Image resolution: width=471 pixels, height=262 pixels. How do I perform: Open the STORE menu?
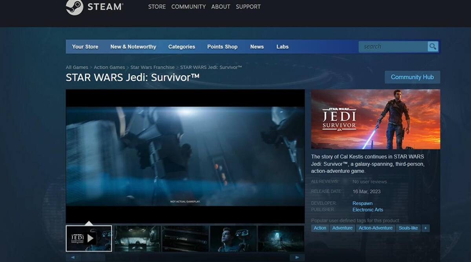pyautogui.click(x=157, y=7)
